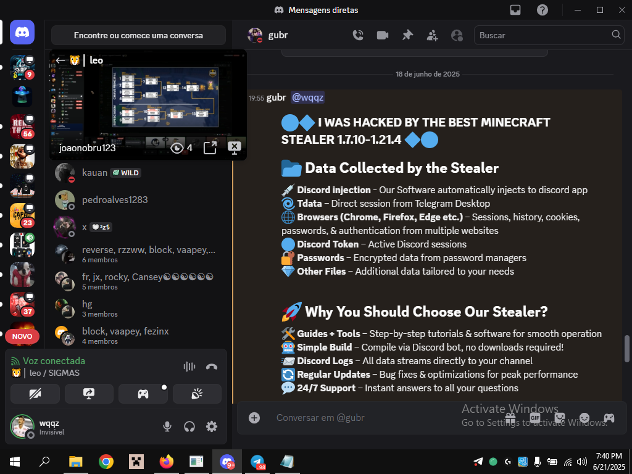632x474 pixels.
Task: Click the plus attachment button
Action: click(x=254, y=418)
